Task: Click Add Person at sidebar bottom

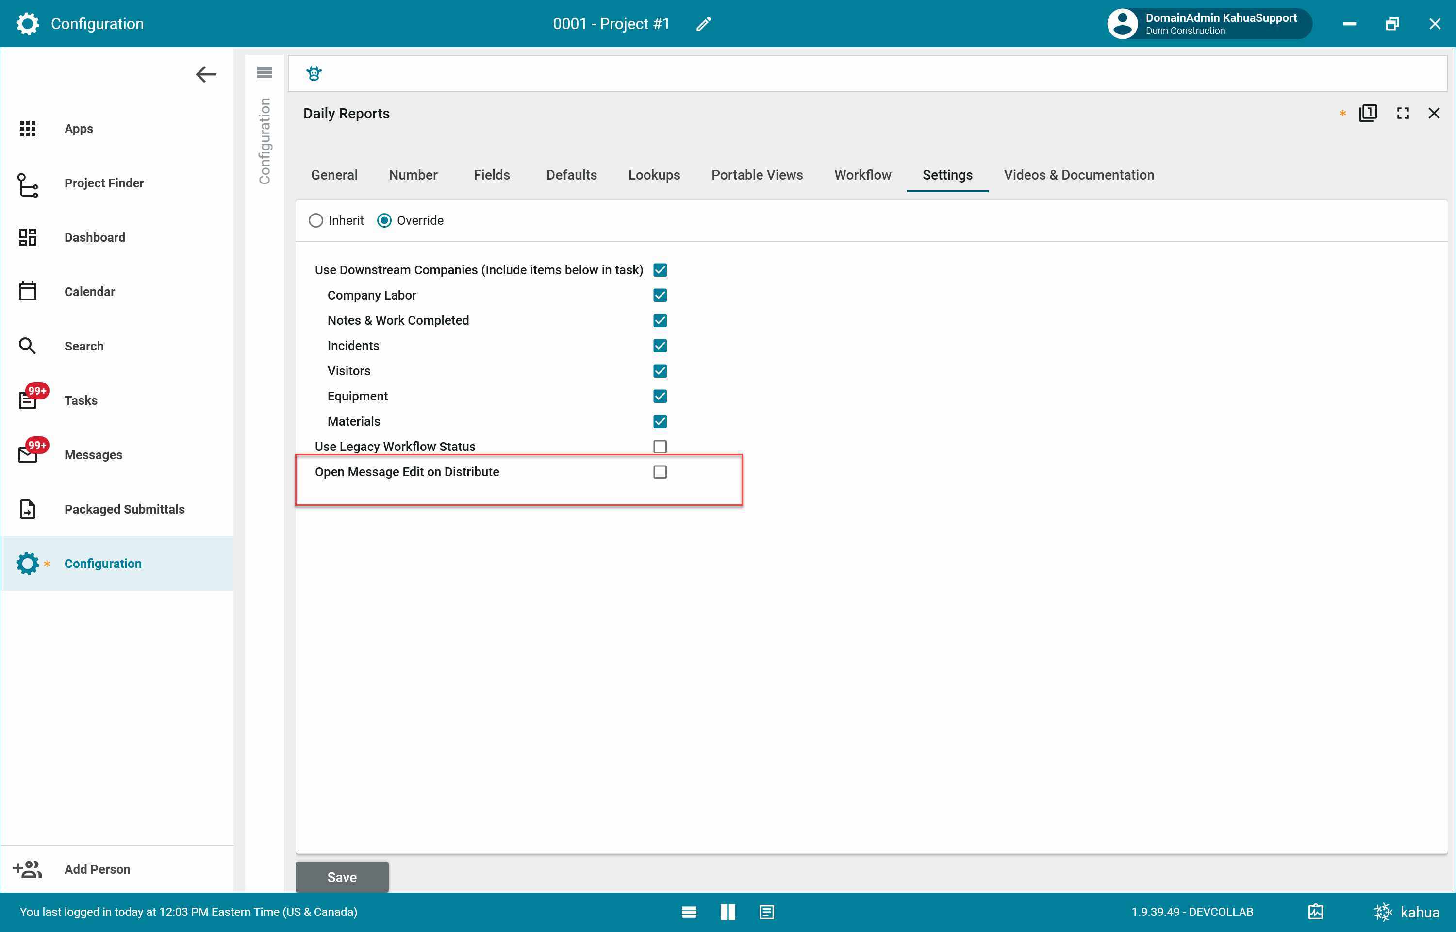Action: [97, 869]
